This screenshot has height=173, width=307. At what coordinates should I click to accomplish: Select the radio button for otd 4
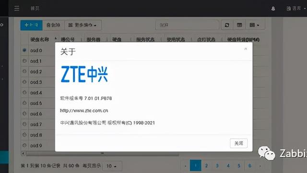coord(24,92)
